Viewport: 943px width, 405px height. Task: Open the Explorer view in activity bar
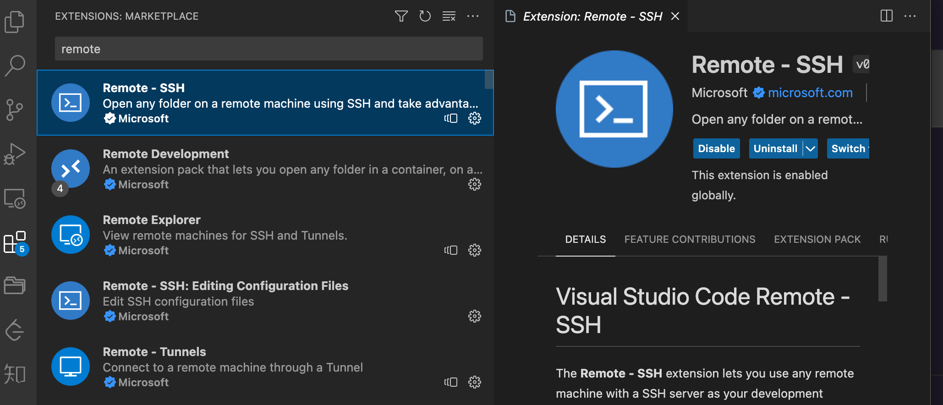coord(15,22)
